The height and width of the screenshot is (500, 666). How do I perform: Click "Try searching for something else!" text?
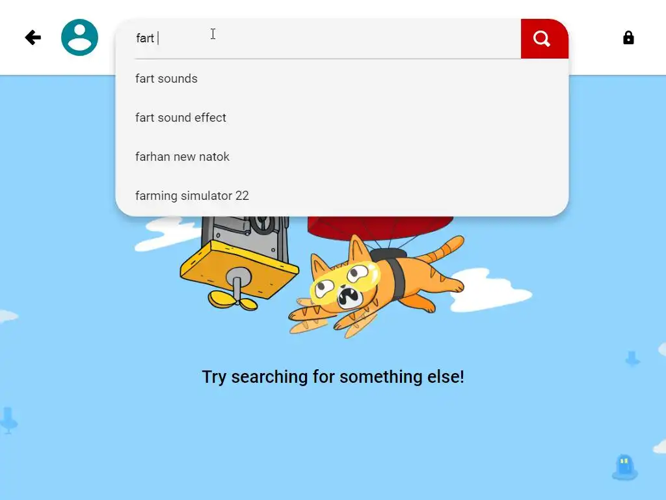[x=333, y=377]
